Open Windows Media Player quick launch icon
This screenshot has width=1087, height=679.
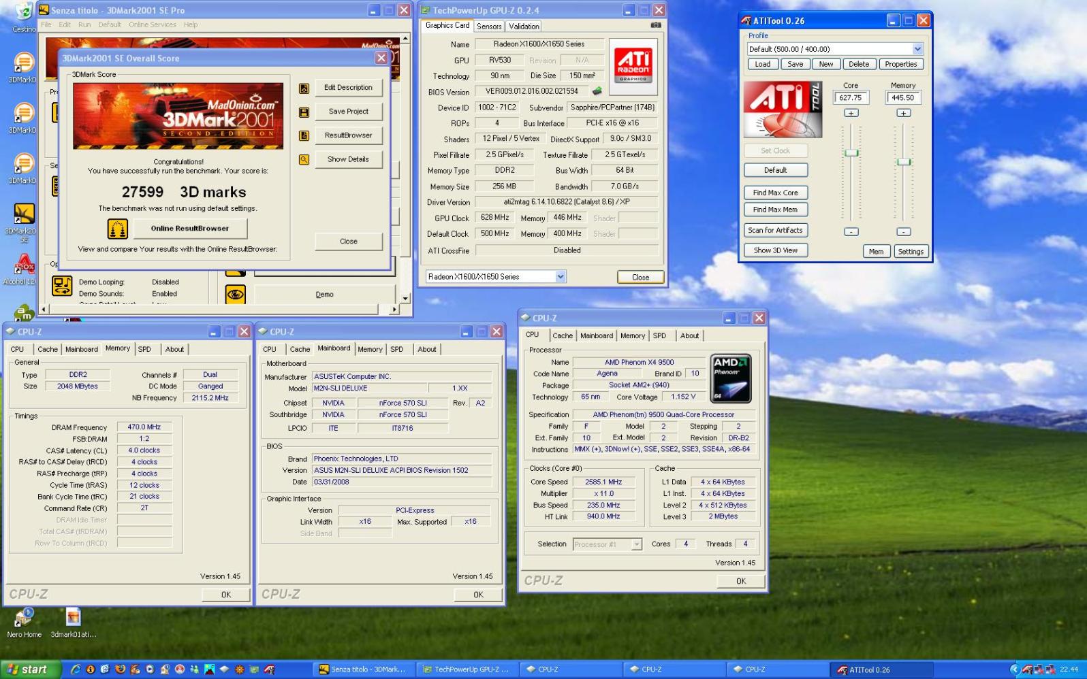point(150,669)
